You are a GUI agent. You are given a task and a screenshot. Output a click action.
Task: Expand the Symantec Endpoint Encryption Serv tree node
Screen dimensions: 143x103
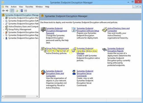(4, 38)
